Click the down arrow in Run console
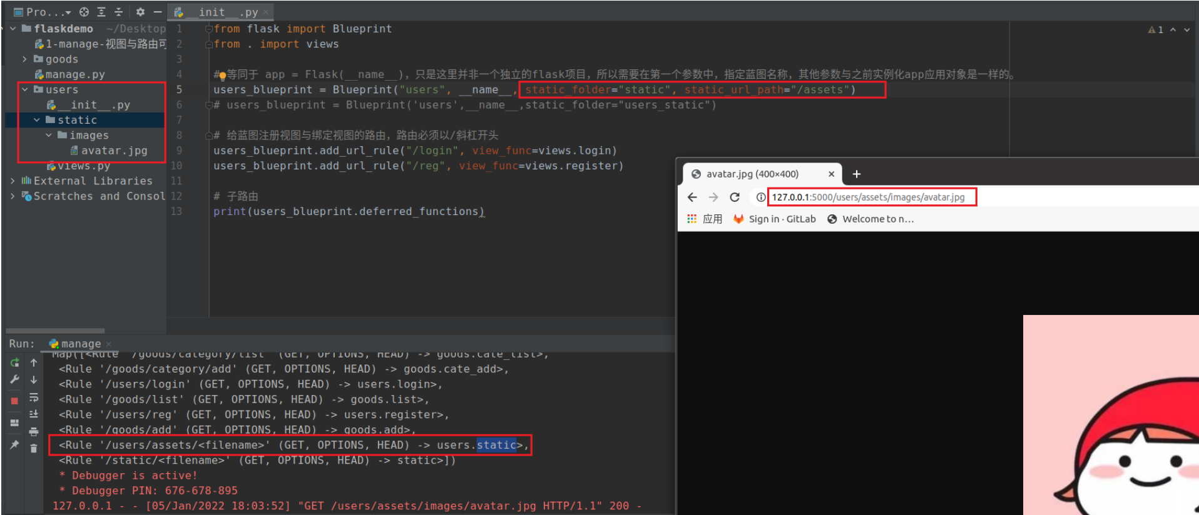This screenshot has width=1199, height=515. pyautogui.click(x=34, y=379)
